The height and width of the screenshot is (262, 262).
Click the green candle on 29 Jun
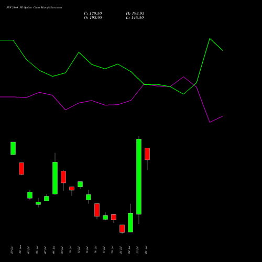(x=13, y=148)
